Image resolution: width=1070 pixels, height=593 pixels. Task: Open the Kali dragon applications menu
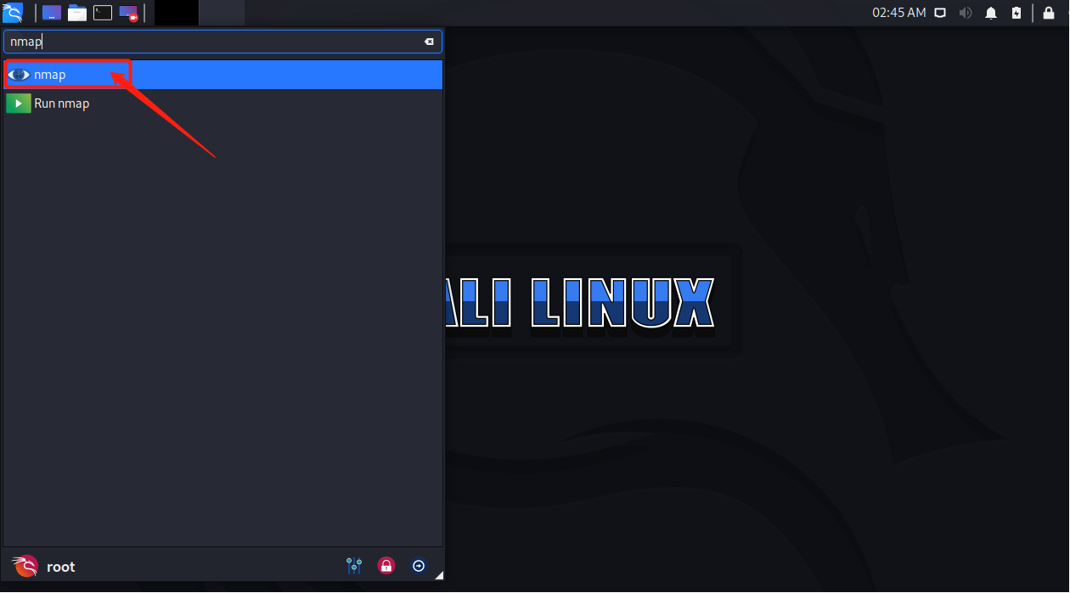(x=13, y=13)
